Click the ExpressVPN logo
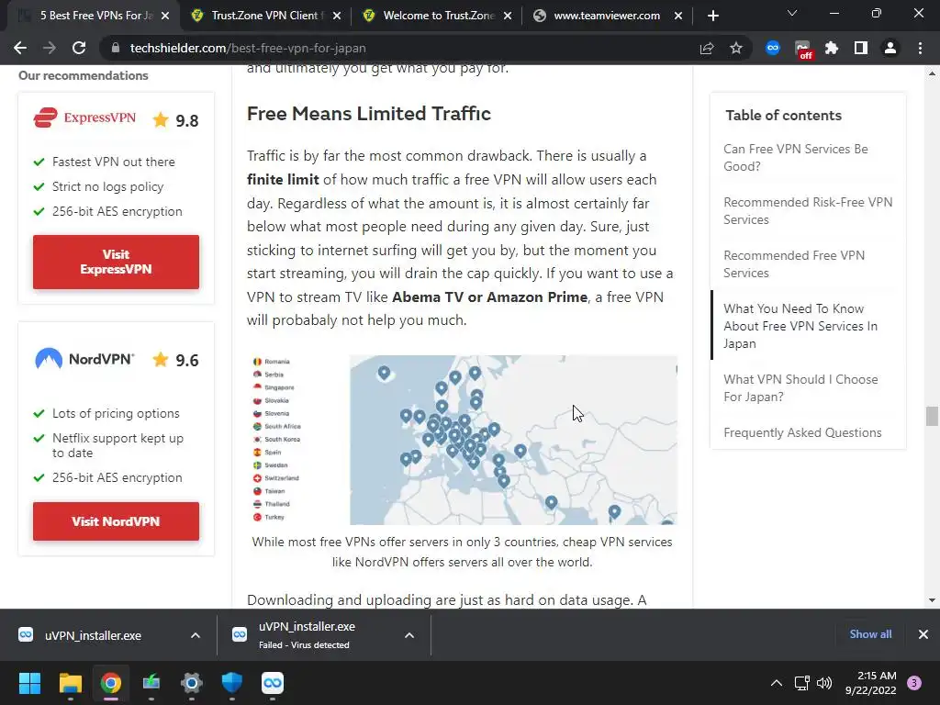 tap(84, 117)
